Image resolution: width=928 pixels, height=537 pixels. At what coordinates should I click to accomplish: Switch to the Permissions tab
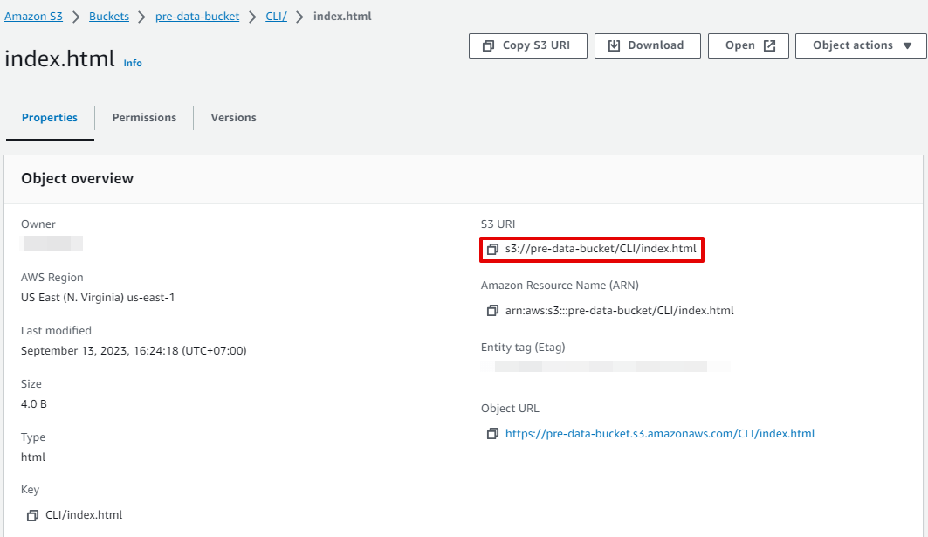pos(143,117)
